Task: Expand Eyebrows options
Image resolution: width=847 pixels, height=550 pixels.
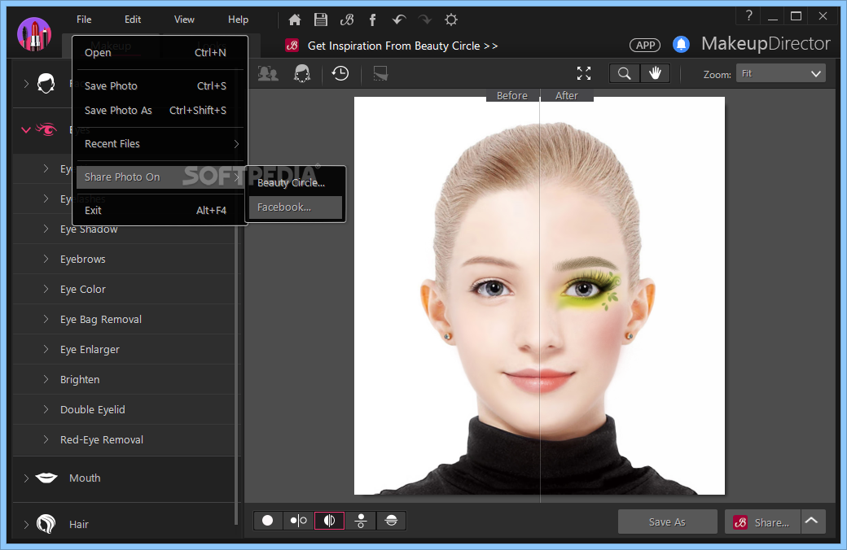Action: click(46, 259)
